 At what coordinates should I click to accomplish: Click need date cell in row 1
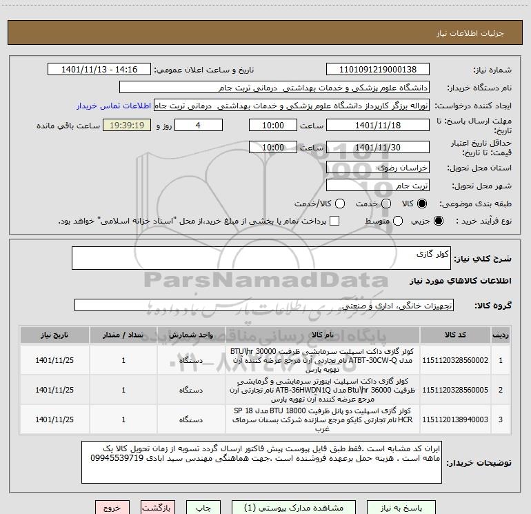(x=54, y=360)
